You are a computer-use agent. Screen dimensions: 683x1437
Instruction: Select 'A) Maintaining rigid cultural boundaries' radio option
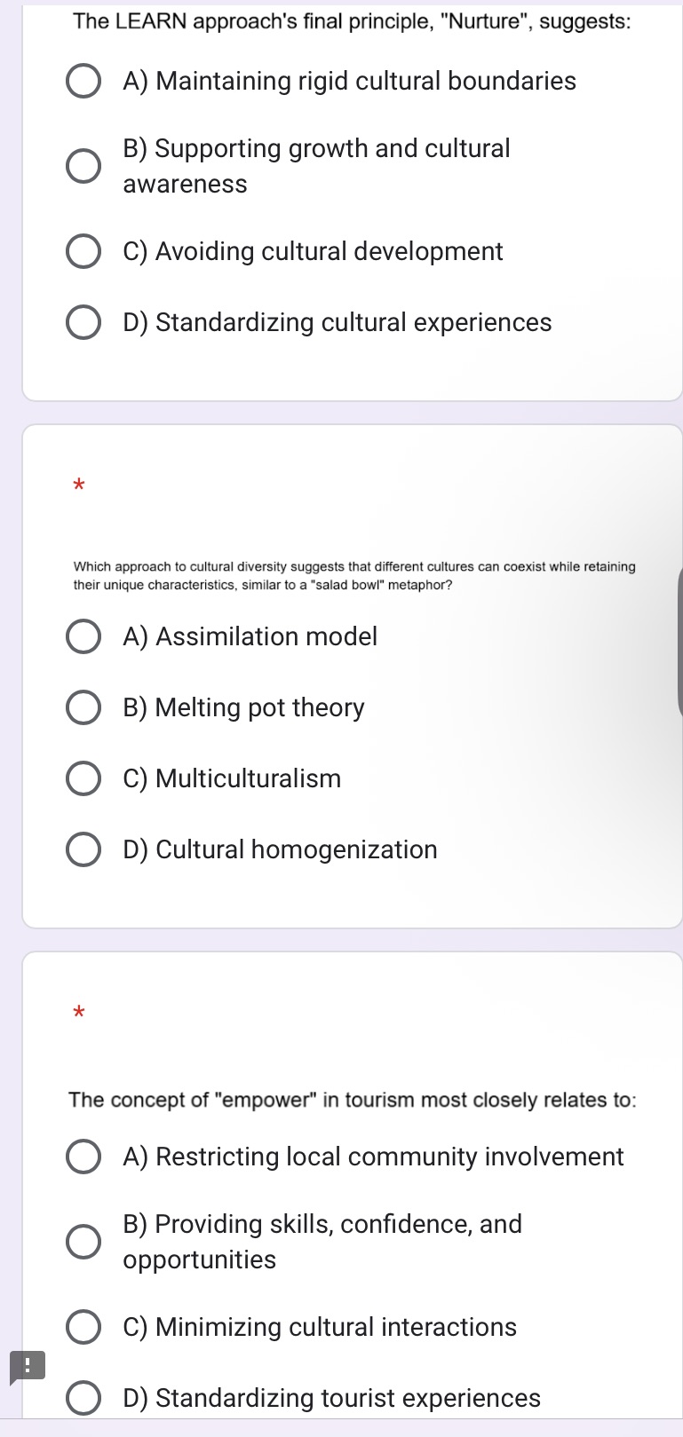[x=83, y=81]
